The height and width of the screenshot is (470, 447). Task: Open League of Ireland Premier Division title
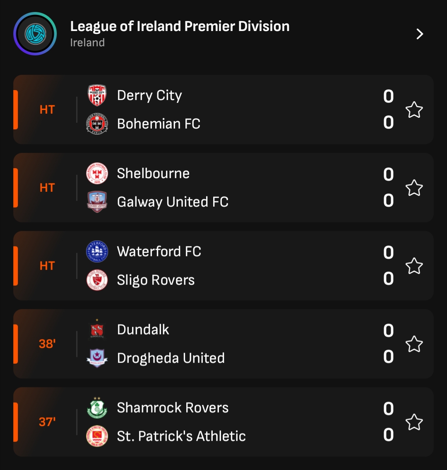pos(180,26)
